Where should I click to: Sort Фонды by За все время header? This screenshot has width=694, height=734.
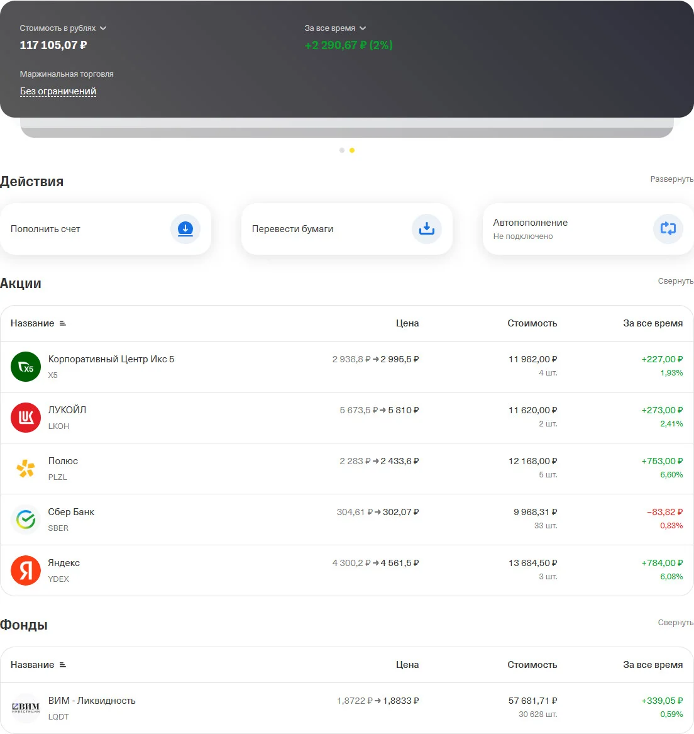point(653,665)
